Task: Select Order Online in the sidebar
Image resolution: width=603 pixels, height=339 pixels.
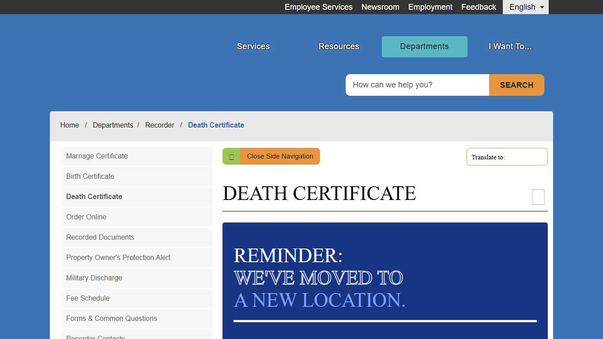Action: (86, 217)
